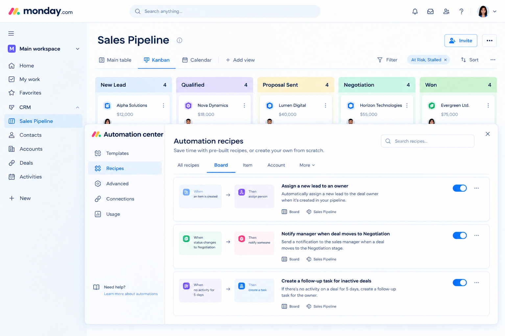Open the user avatar account menu

pos(487,11)
